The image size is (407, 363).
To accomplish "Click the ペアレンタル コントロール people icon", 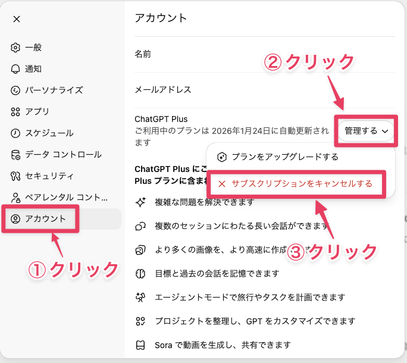I will click(15, 197).
